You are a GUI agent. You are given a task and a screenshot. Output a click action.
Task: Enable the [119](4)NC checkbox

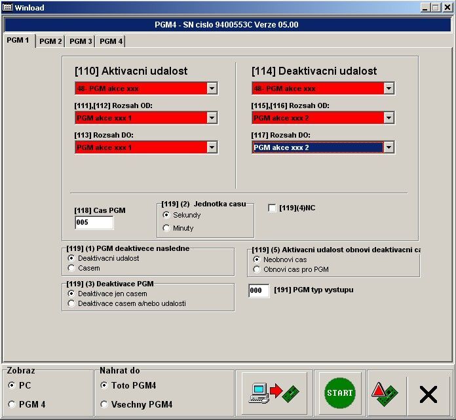coord(272,208)
